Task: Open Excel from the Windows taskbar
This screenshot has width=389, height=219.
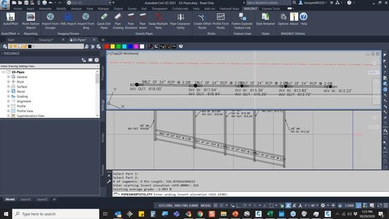Action: click(270, 214)
